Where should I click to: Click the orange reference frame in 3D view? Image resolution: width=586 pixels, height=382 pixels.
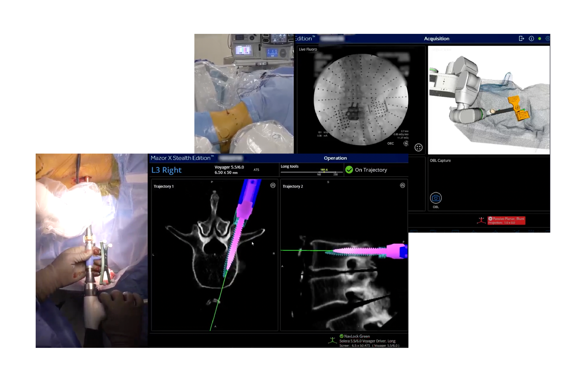(x=518, y=109)
